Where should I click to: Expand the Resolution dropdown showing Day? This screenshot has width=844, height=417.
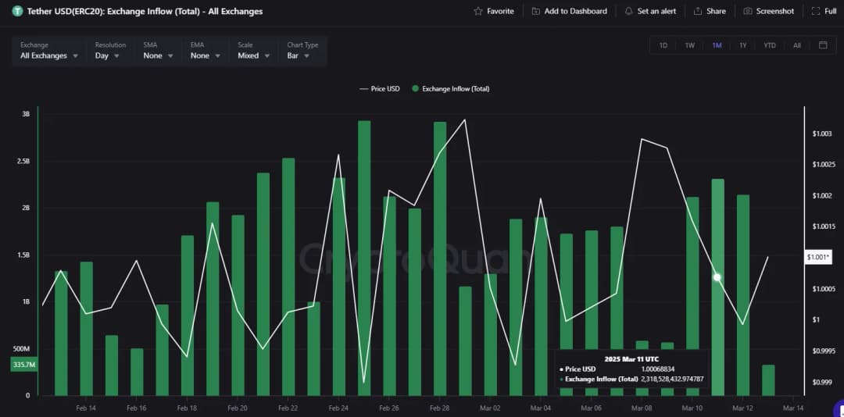tap(107, 55)
